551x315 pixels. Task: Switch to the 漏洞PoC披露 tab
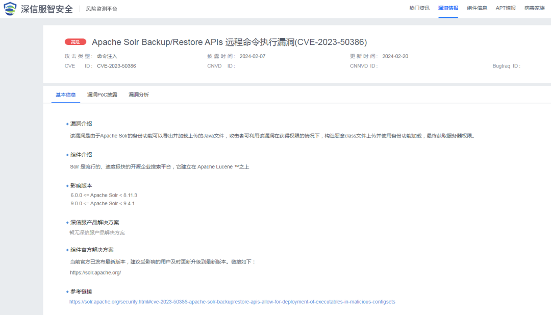[x=102, y=94]
